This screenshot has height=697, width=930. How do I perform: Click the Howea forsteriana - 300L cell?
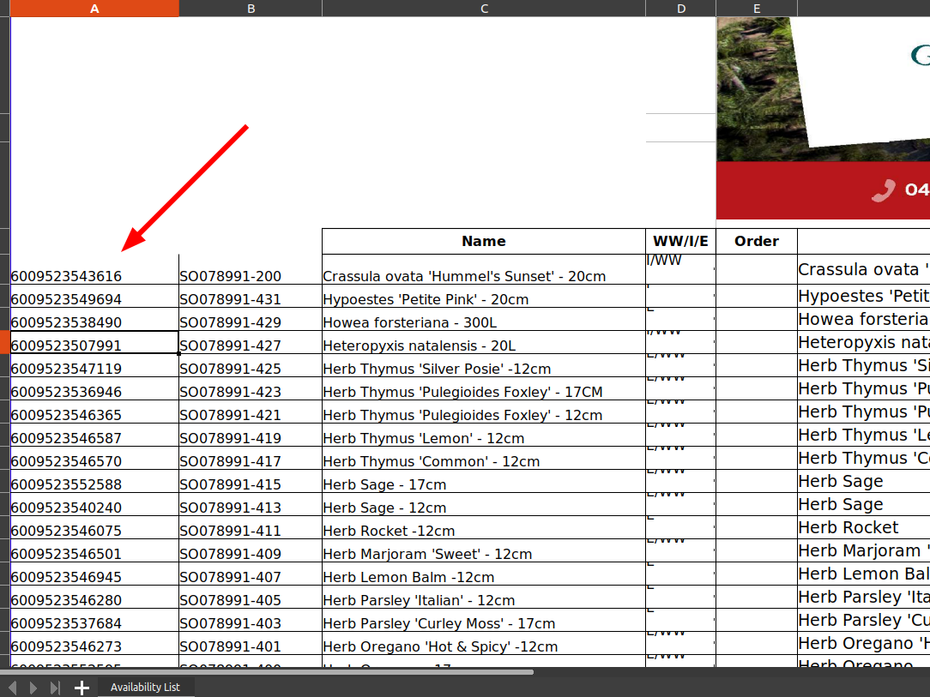pos(484,322)
